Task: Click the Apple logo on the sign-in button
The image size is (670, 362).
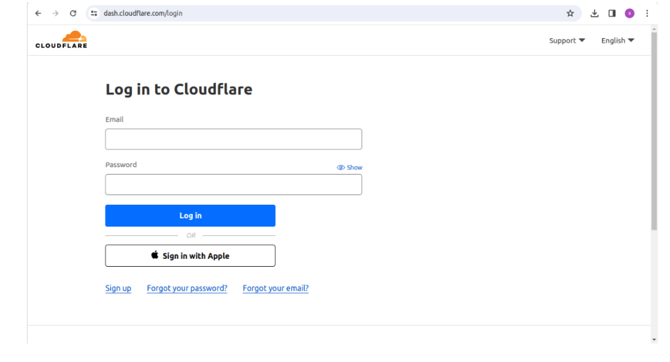Action: (x=154, y=255)
